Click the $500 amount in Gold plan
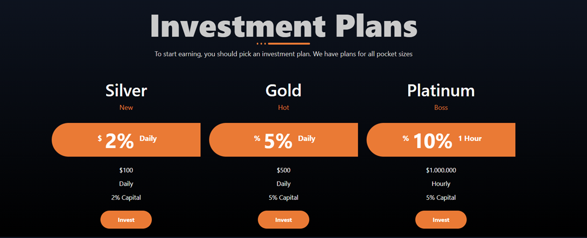587x238 pixels. pos(283,171)
